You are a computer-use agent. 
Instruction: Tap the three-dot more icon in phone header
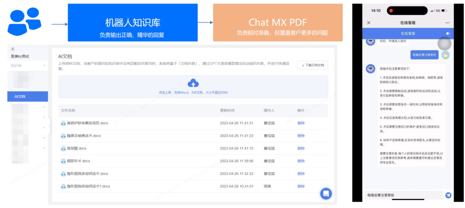pyautogui.click(x=447, y=22)
